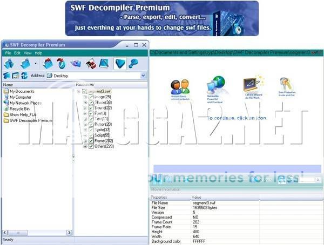Toggle the Frame(202) checkbox
324x245 pixels.
(x=91, y=141)
